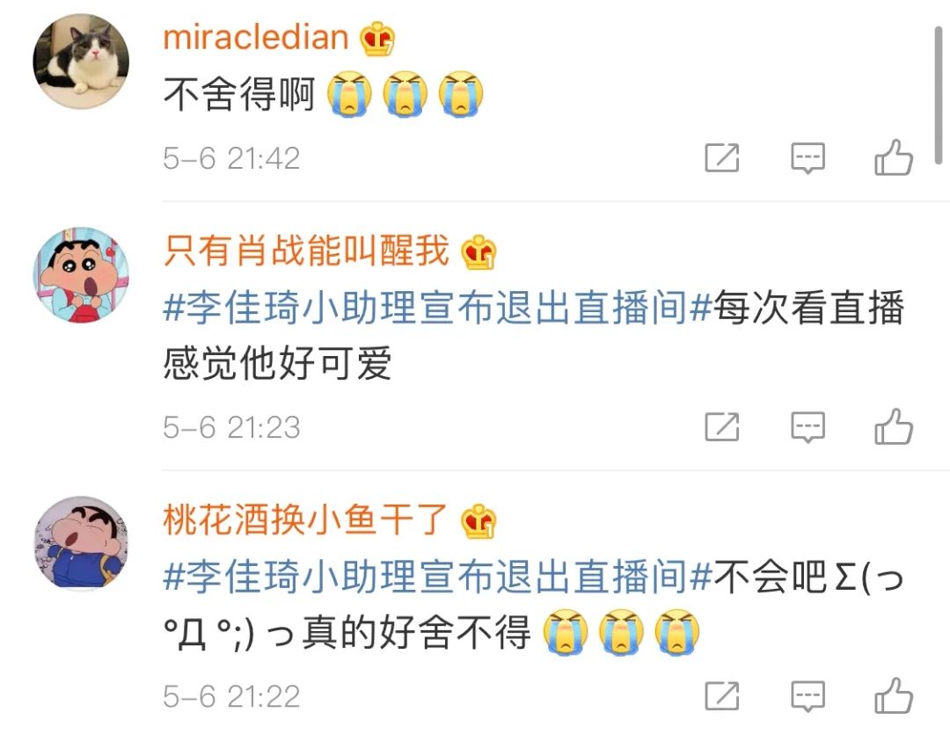950x734 pixels.
Task: Click crown badge next to 桃花酒换小鱼干了
Action: click(x=479, y=520)
